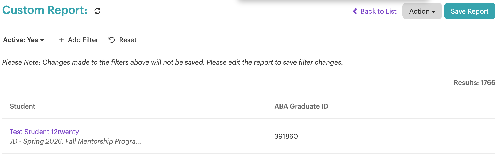Click the Custom Report heading text
This screenshot has height=157, width=497.
pos(45,10)
